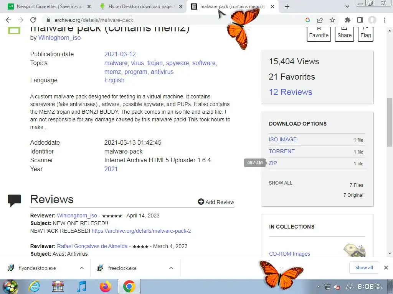The height and width of the screenshot is (294, 393).
Task: Open the software topic link
Action: tap(204, 63)
